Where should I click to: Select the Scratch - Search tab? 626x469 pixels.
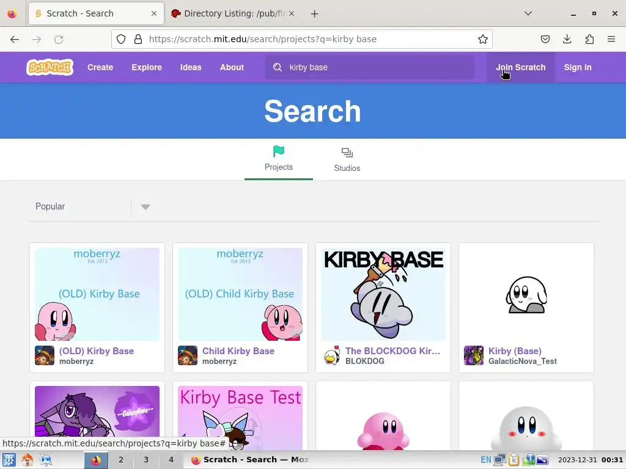(96, 13)
